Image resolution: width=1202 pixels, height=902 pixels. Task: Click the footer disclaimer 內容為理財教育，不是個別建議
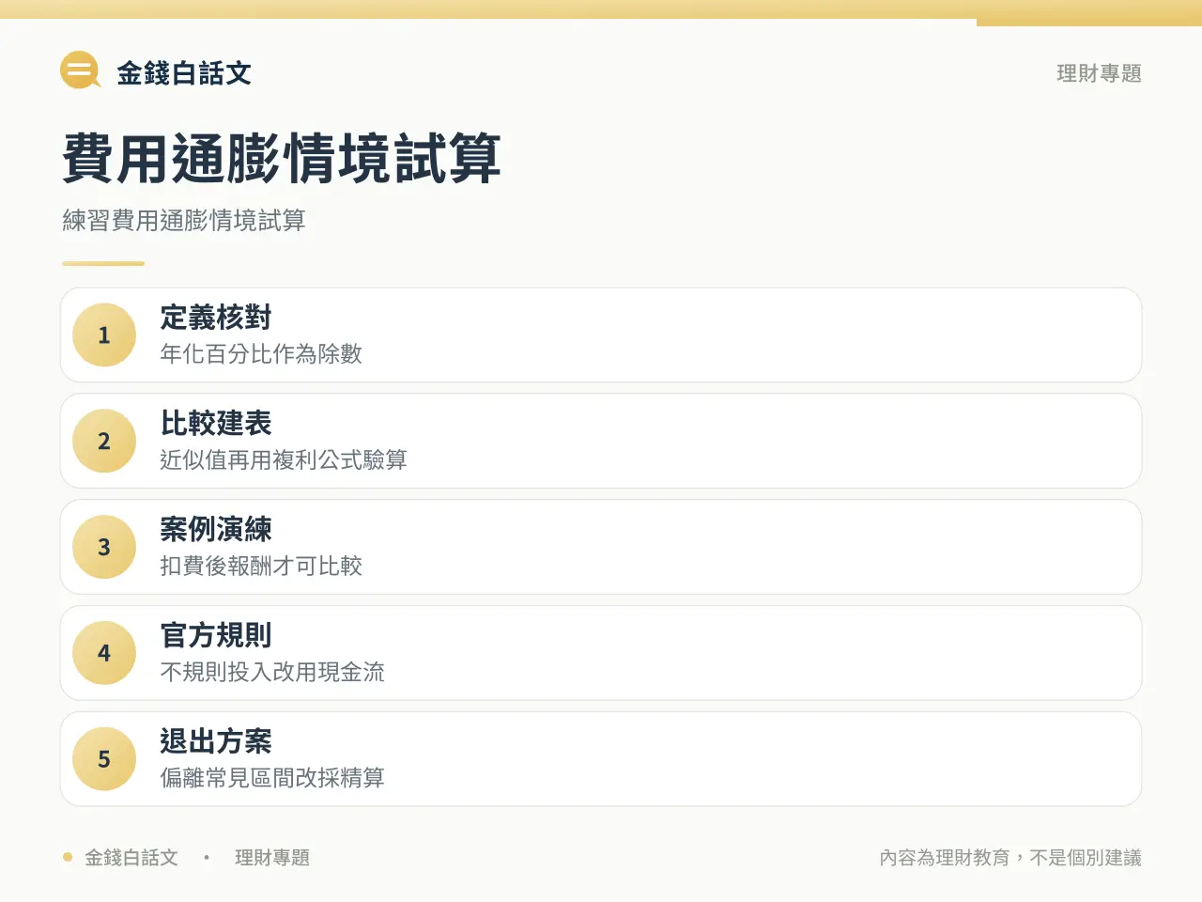(1010, 858)
